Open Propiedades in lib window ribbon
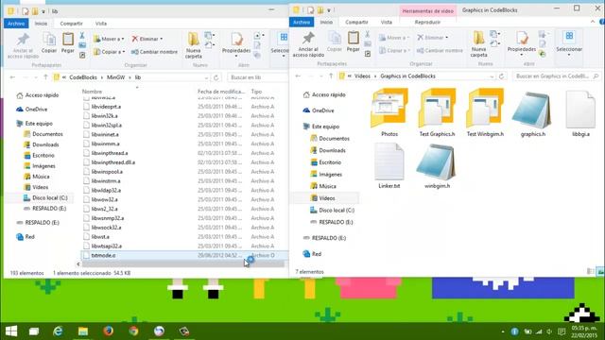The image size is (605, 340). click(x=236, y=44)
